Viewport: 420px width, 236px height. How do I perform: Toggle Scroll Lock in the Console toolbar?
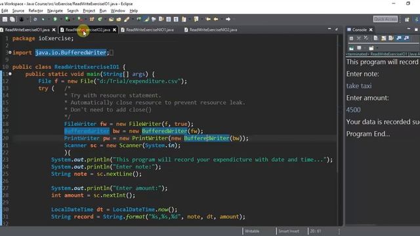[383, 38]
